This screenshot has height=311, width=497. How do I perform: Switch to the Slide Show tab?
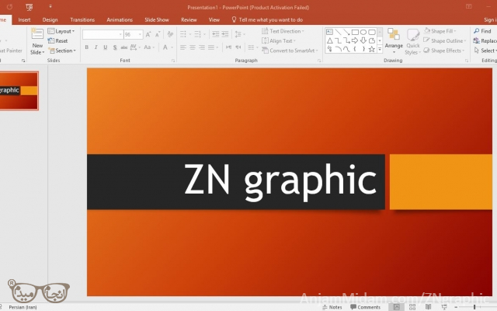(x=157, y=19)
